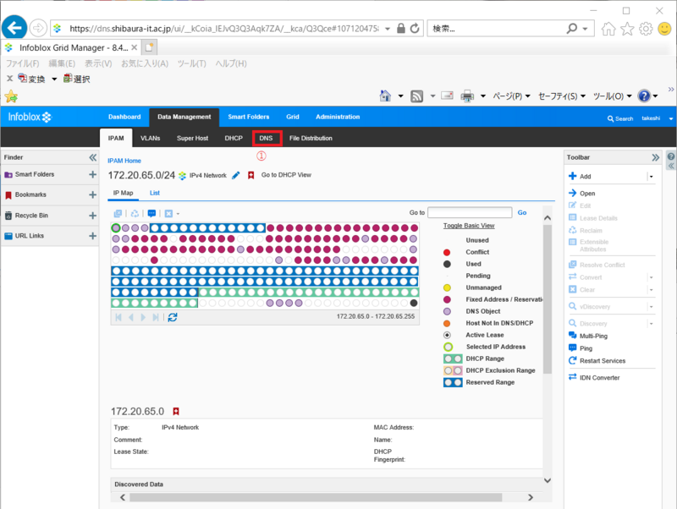Click the help question mark icon beside Toolbar
The image size is (677, 509).
click(x=671, y=157)
